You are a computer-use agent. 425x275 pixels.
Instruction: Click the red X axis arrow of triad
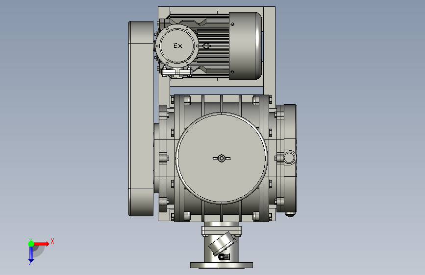pos(42,244)
